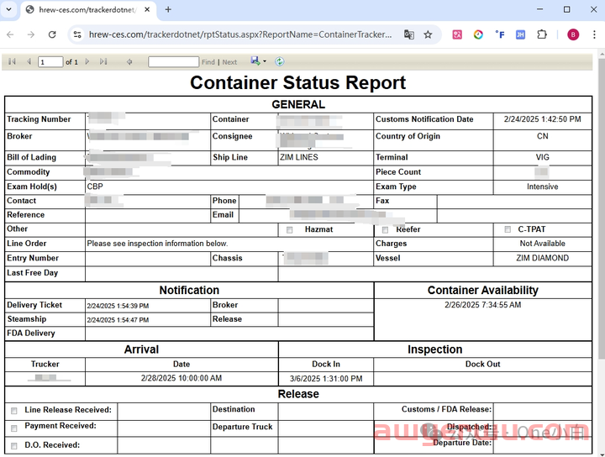Viewport: 605px width, 457px height.
Task: Click the Not Available charges value
Action: 543,244
